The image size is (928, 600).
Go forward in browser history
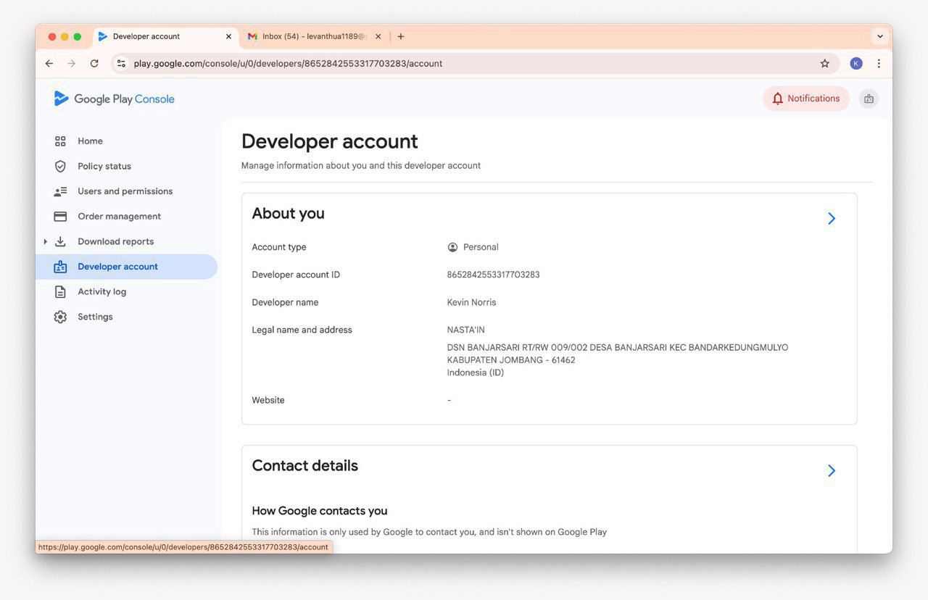(71, 64)
